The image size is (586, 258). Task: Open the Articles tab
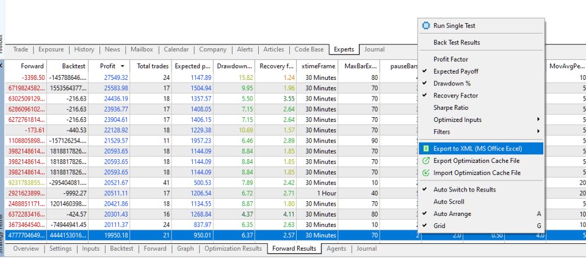[273, 49]
